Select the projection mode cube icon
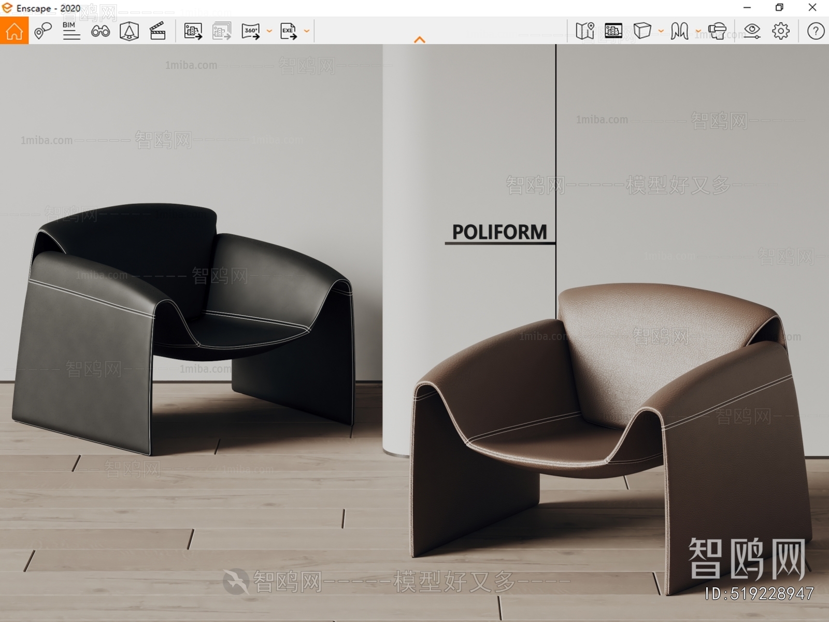Viewport: 829px width, 622px height. (x=642, y=31)
